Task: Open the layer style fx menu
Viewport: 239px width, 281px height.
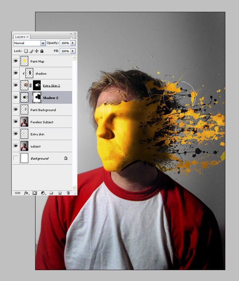Action: (27, 193)
